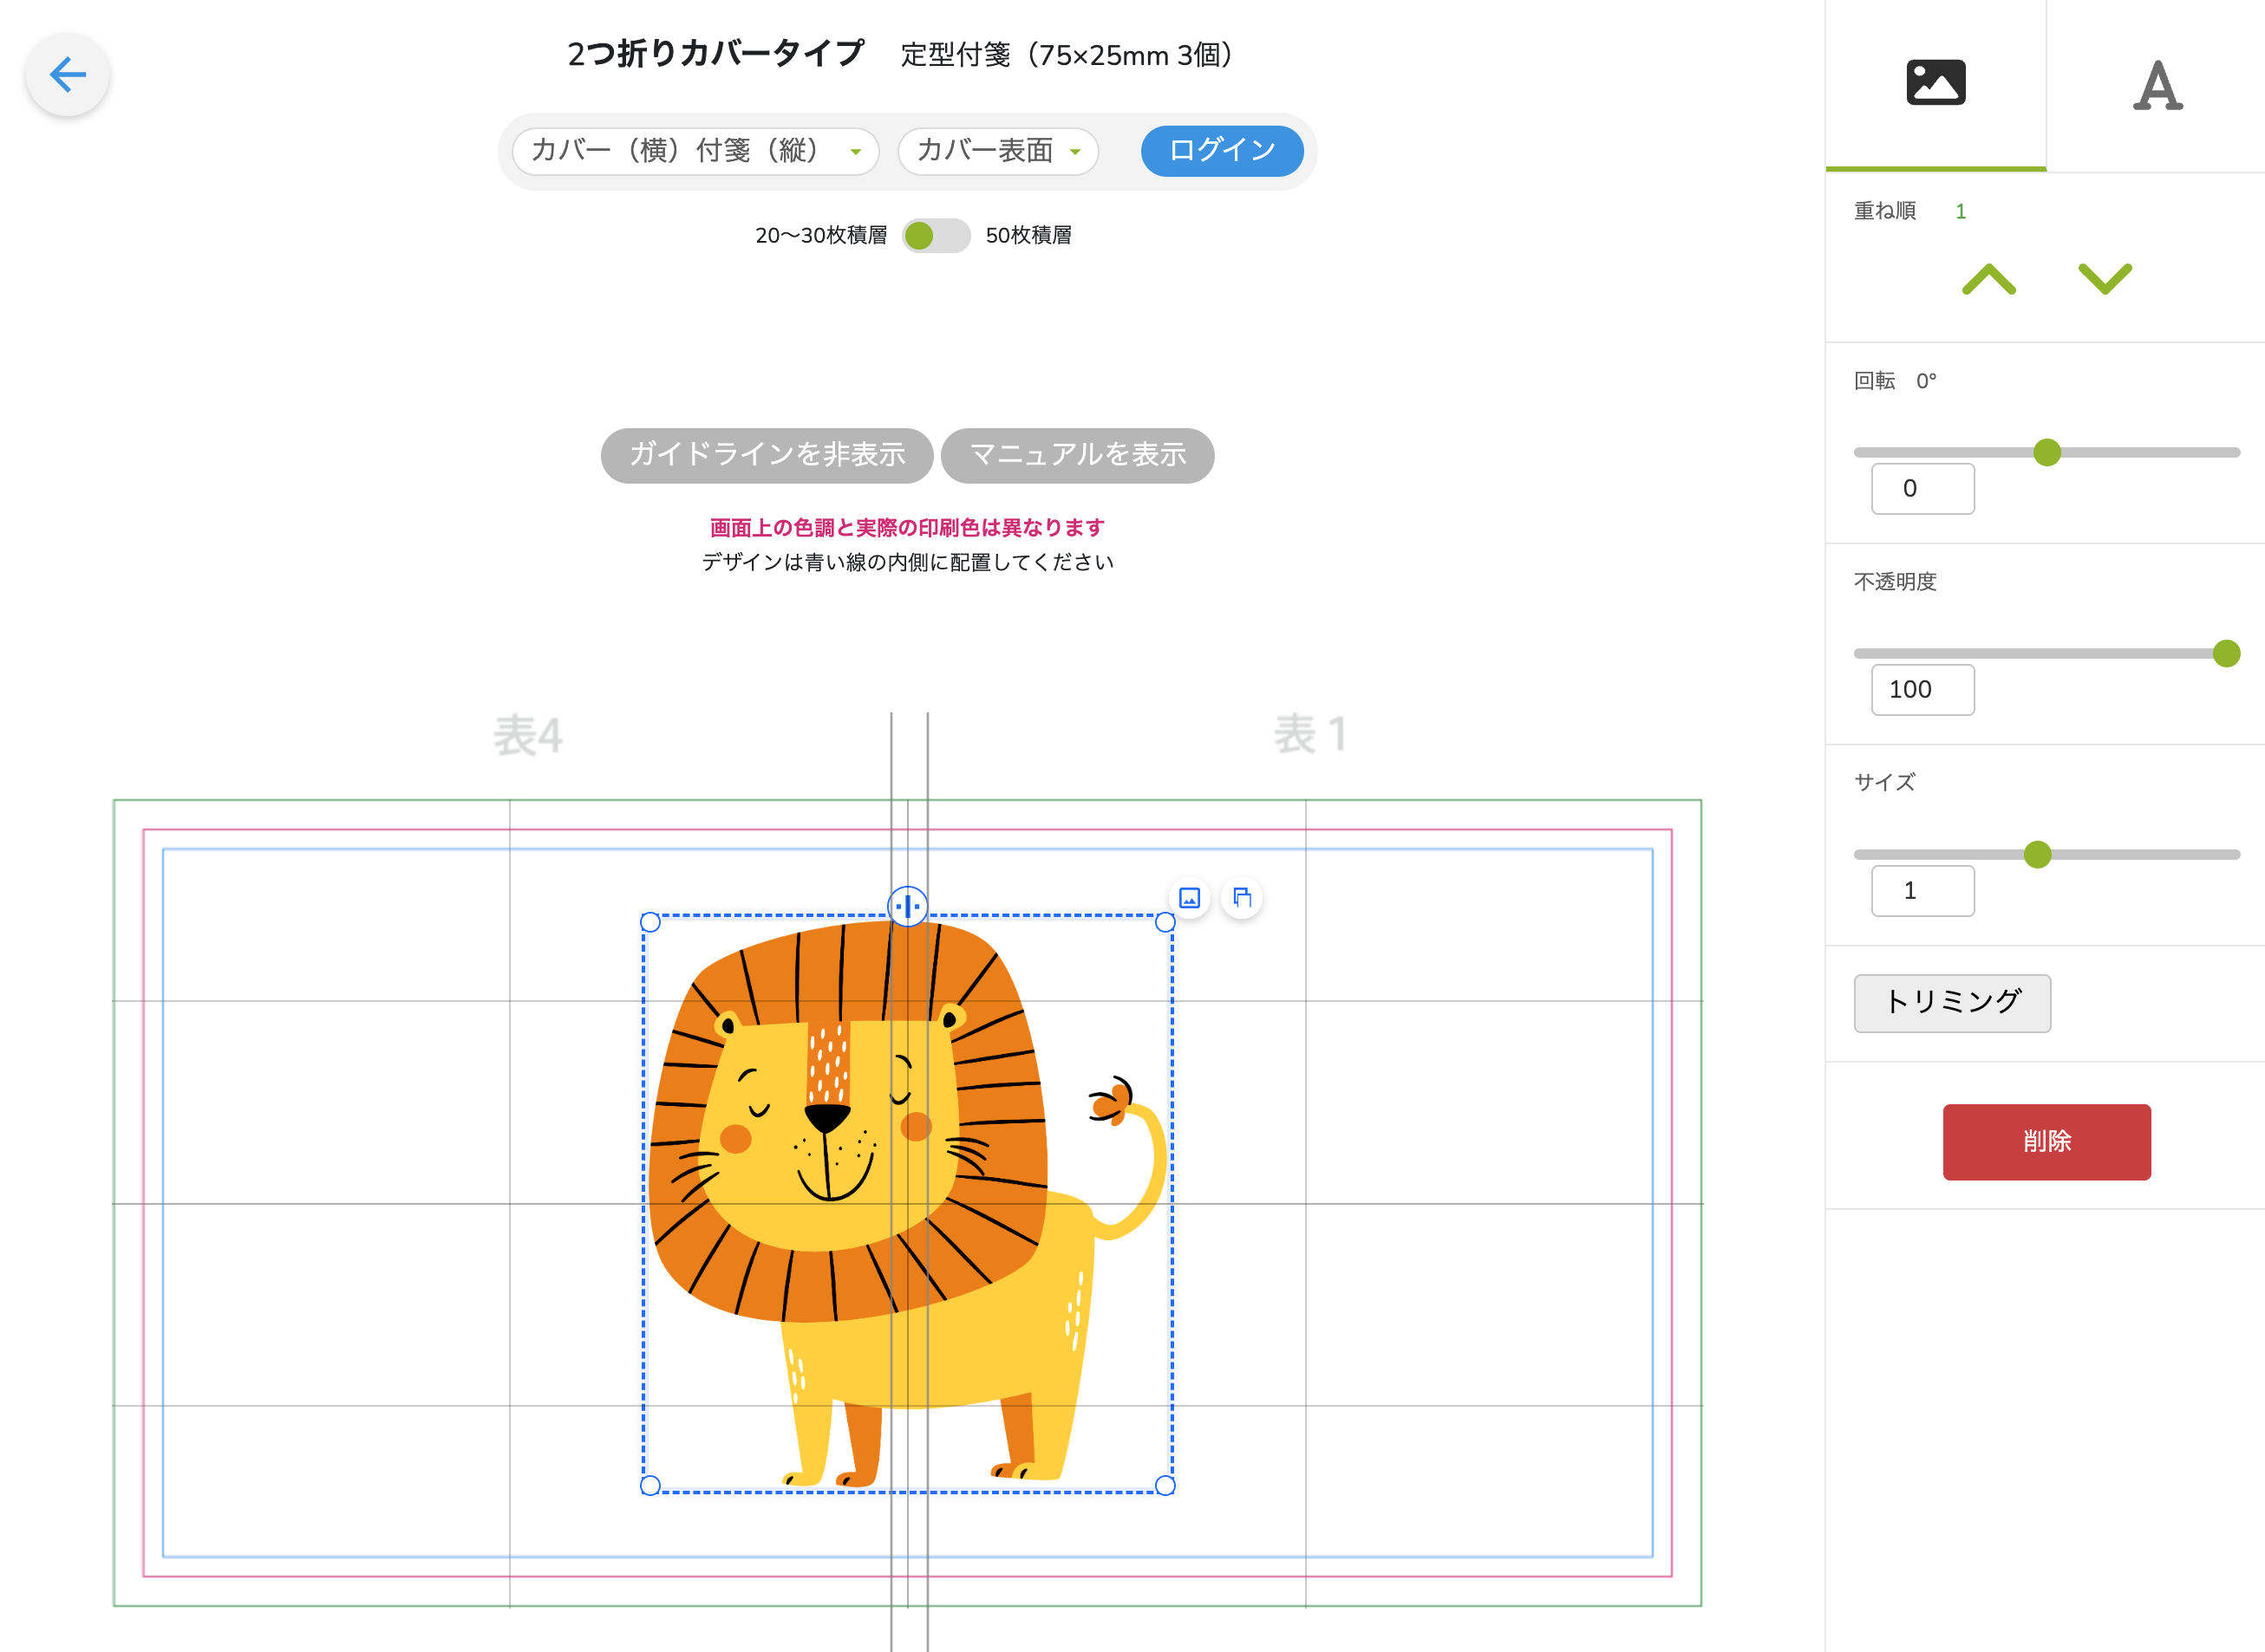Move the layer up using the 重ね順 up chevron
Screen dimensions: 2265x1652
tap(1991, 281)
